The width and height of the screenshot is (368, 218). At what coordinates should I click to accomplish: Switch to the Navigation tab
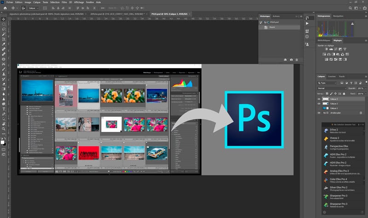pos(338,16)
